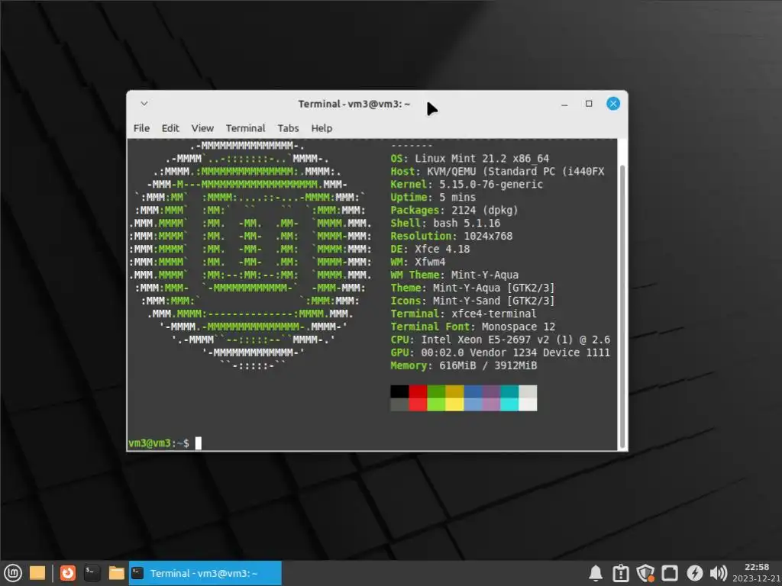
Task: Minimize the Terminal window
Action: [564, 104]
